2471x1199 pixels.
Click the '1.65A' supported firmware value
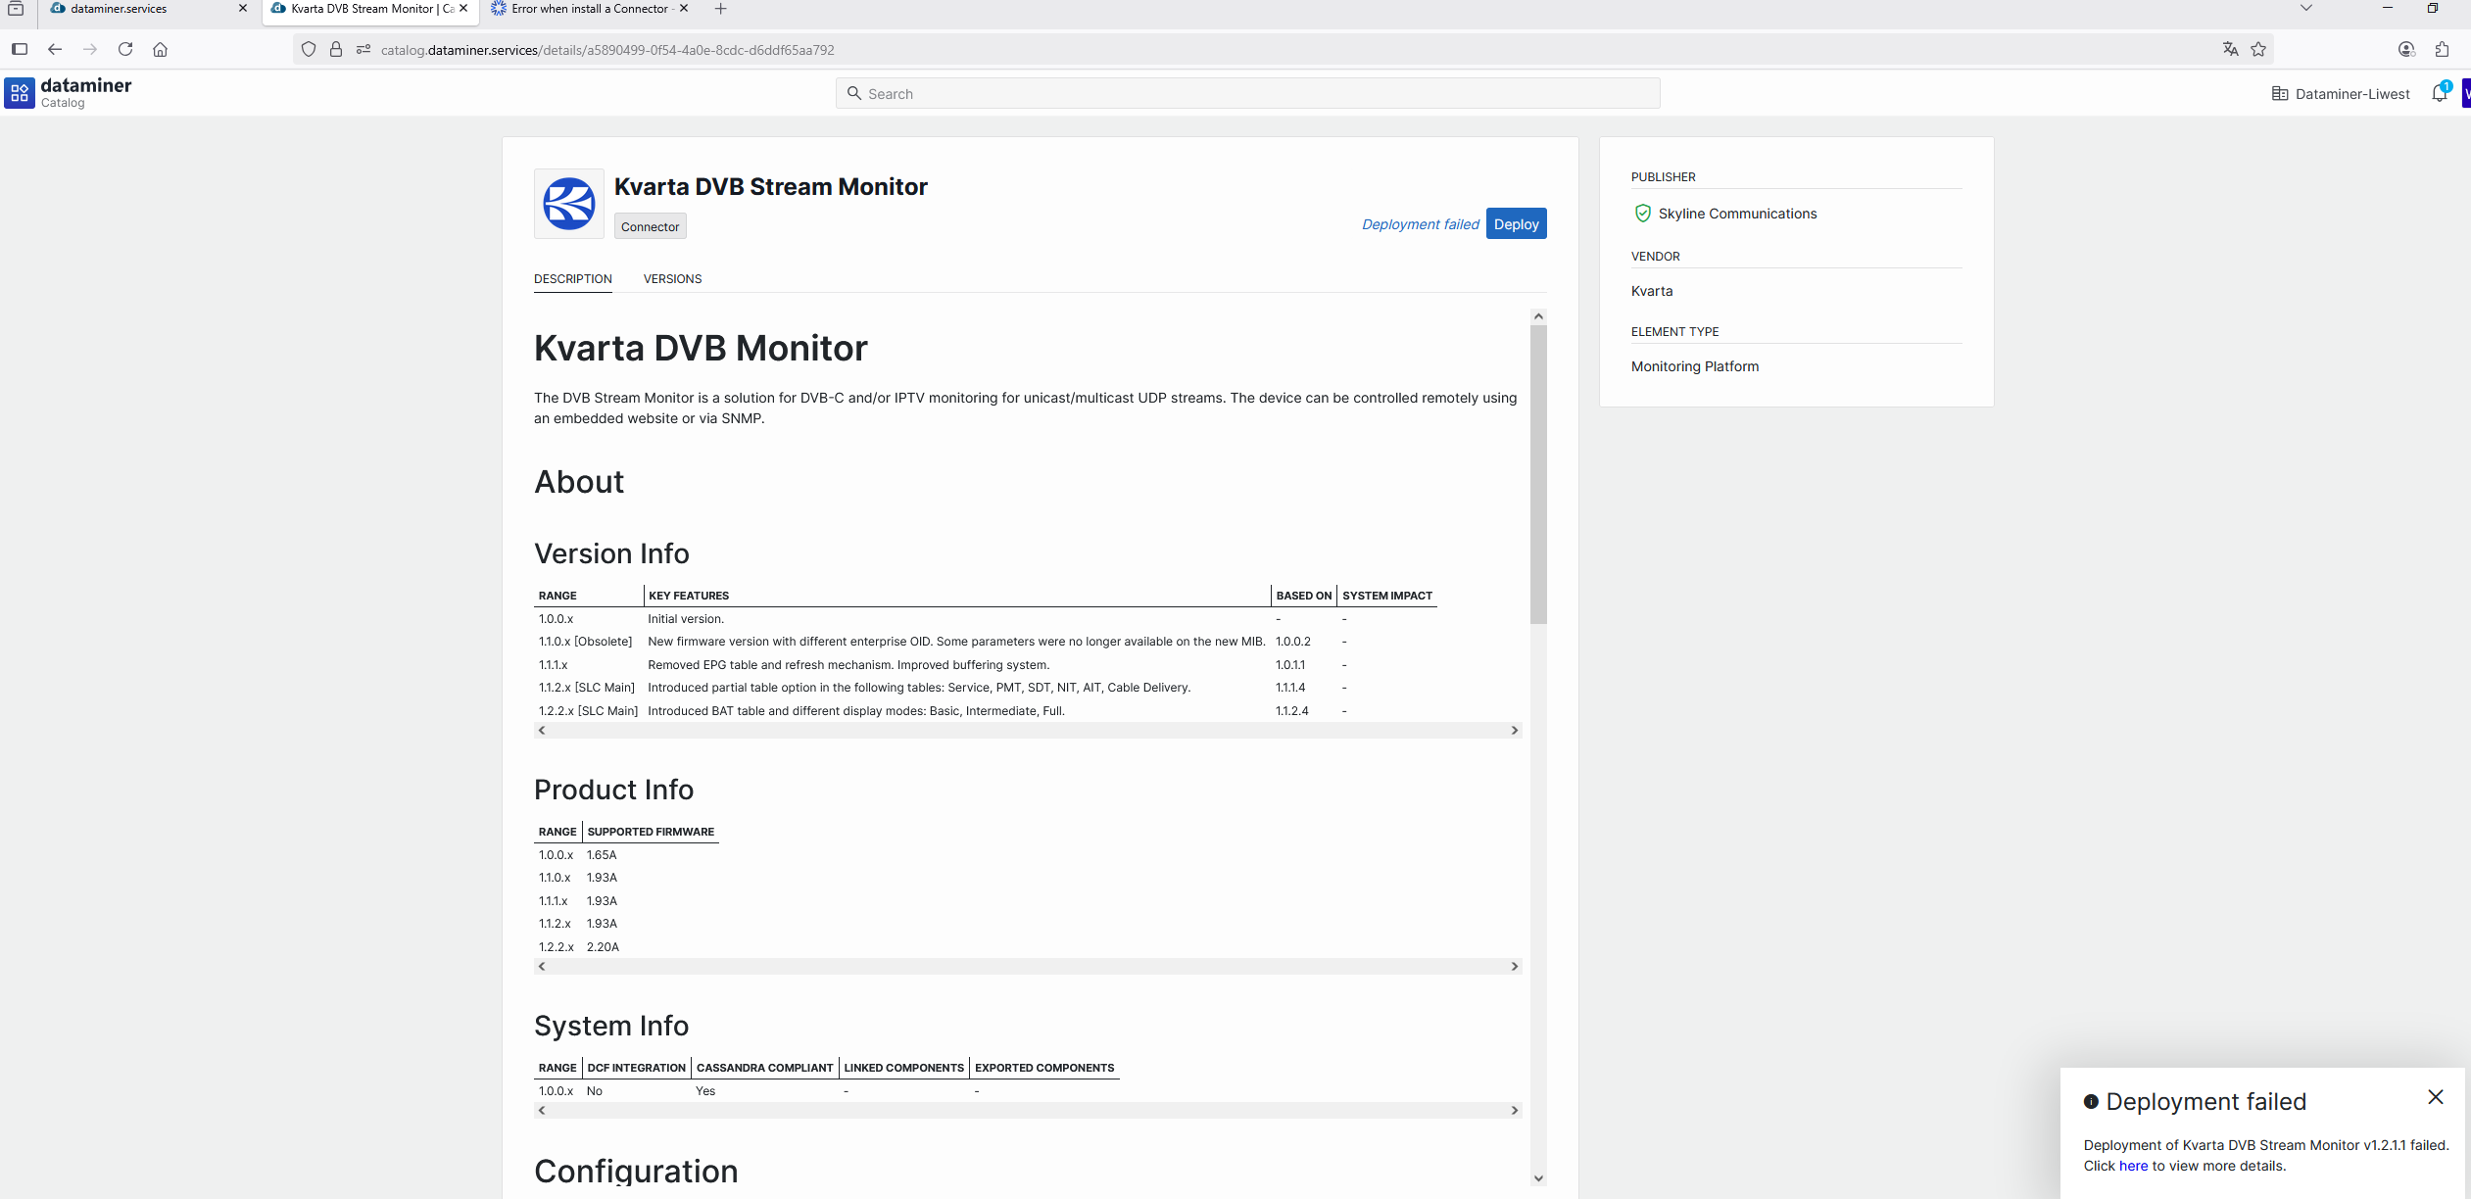[x=602, y=855]
